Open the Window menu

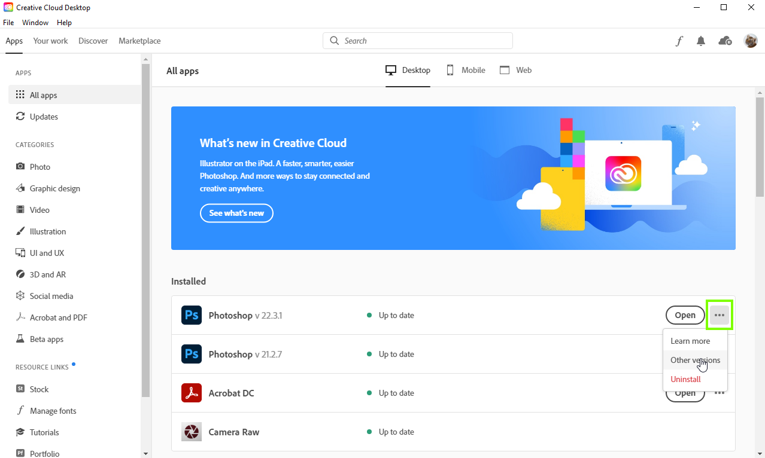[x=35, y=23]
